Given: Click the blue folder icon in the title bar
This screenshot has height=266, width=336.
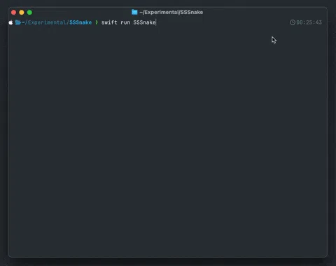Looking at the screenshot, I should pyautogui.click(x=134, y=12).
